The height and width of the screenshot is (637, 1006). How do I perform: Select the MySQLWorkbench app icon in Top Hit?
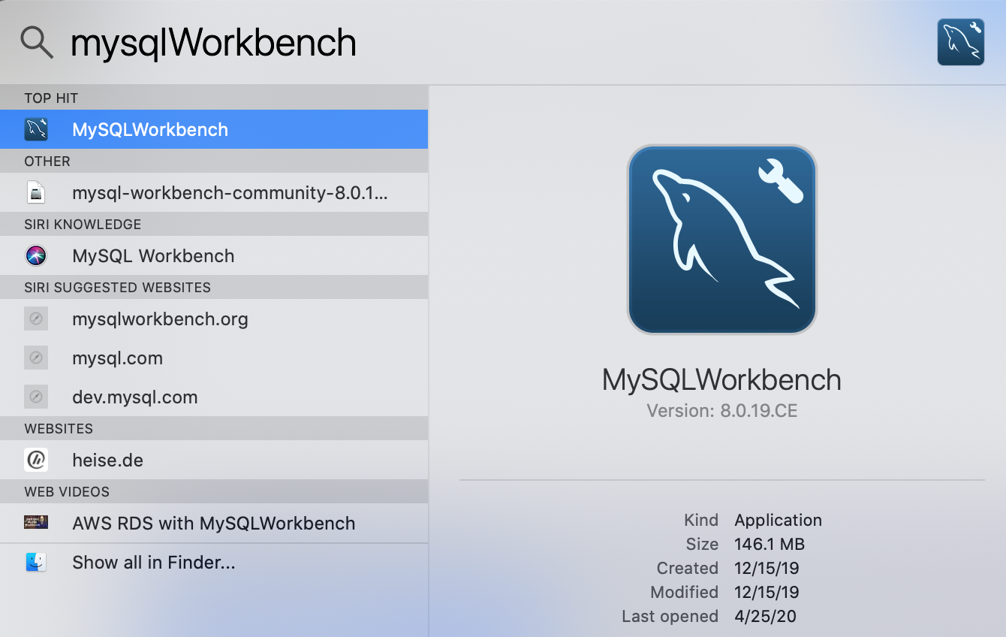click(35, 128)
